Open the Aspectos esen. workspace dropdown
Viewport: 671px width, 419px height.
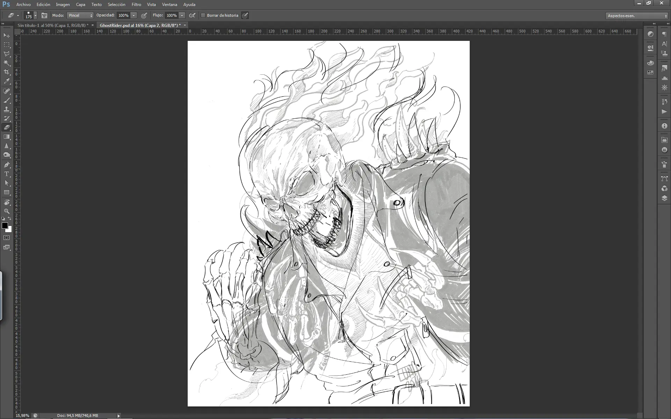point(636,16)
